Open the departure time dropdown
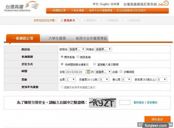This screenshot has width=174, height=128. click(103, 72)
